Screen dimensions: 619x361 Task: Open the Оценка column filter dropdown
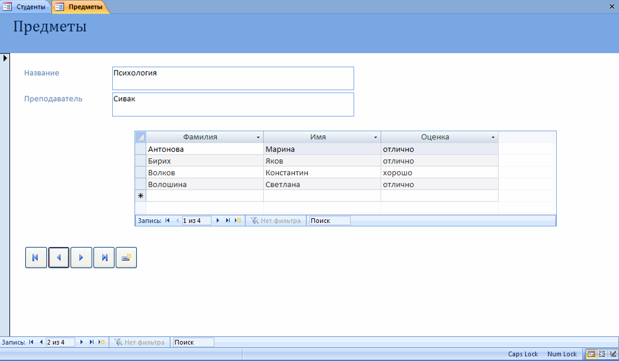pyautogui.click(x=493, y=137)
